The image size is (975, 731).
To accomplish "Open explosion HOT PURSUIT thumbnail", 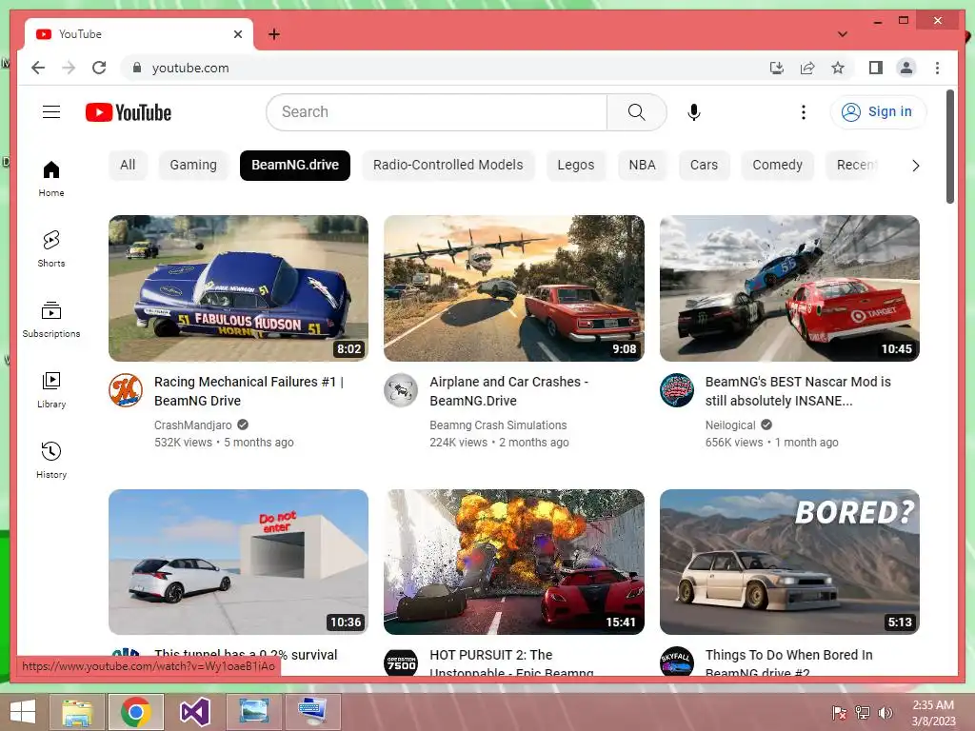I will (513, 562).
